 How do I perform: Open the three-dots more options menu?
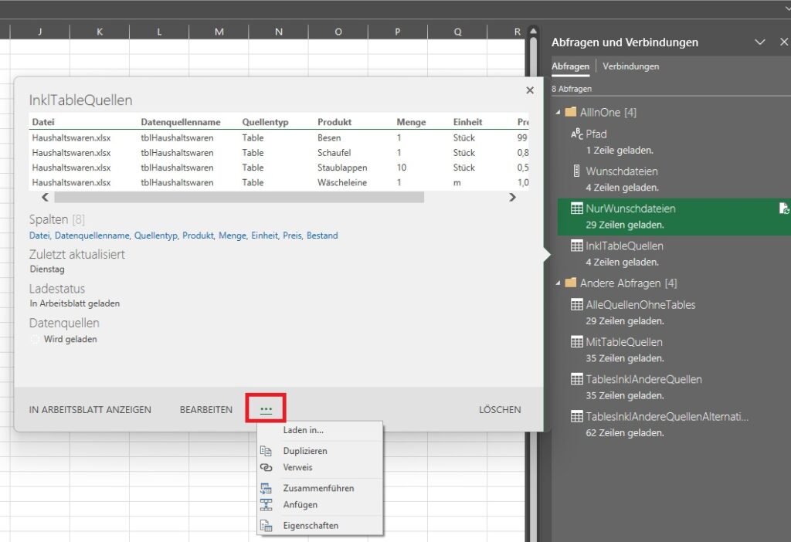click(x=266, y=409)
